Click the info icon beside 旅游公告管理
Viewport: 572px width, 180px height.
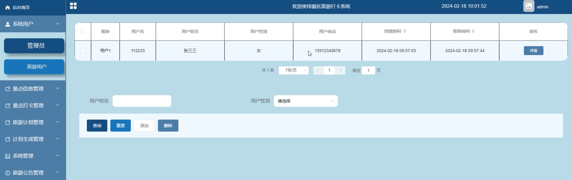tap(7, 173)
